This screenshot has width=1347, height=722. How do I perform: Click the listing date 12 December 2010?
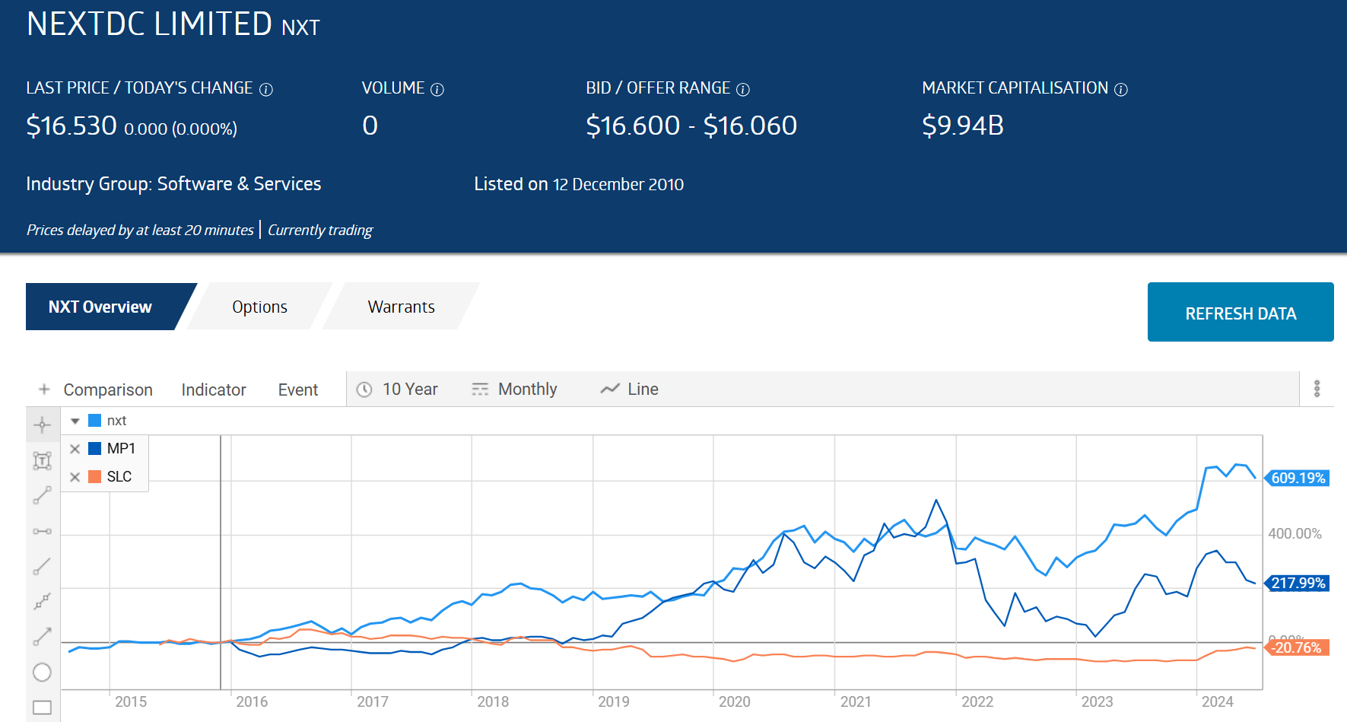[618, 185]
